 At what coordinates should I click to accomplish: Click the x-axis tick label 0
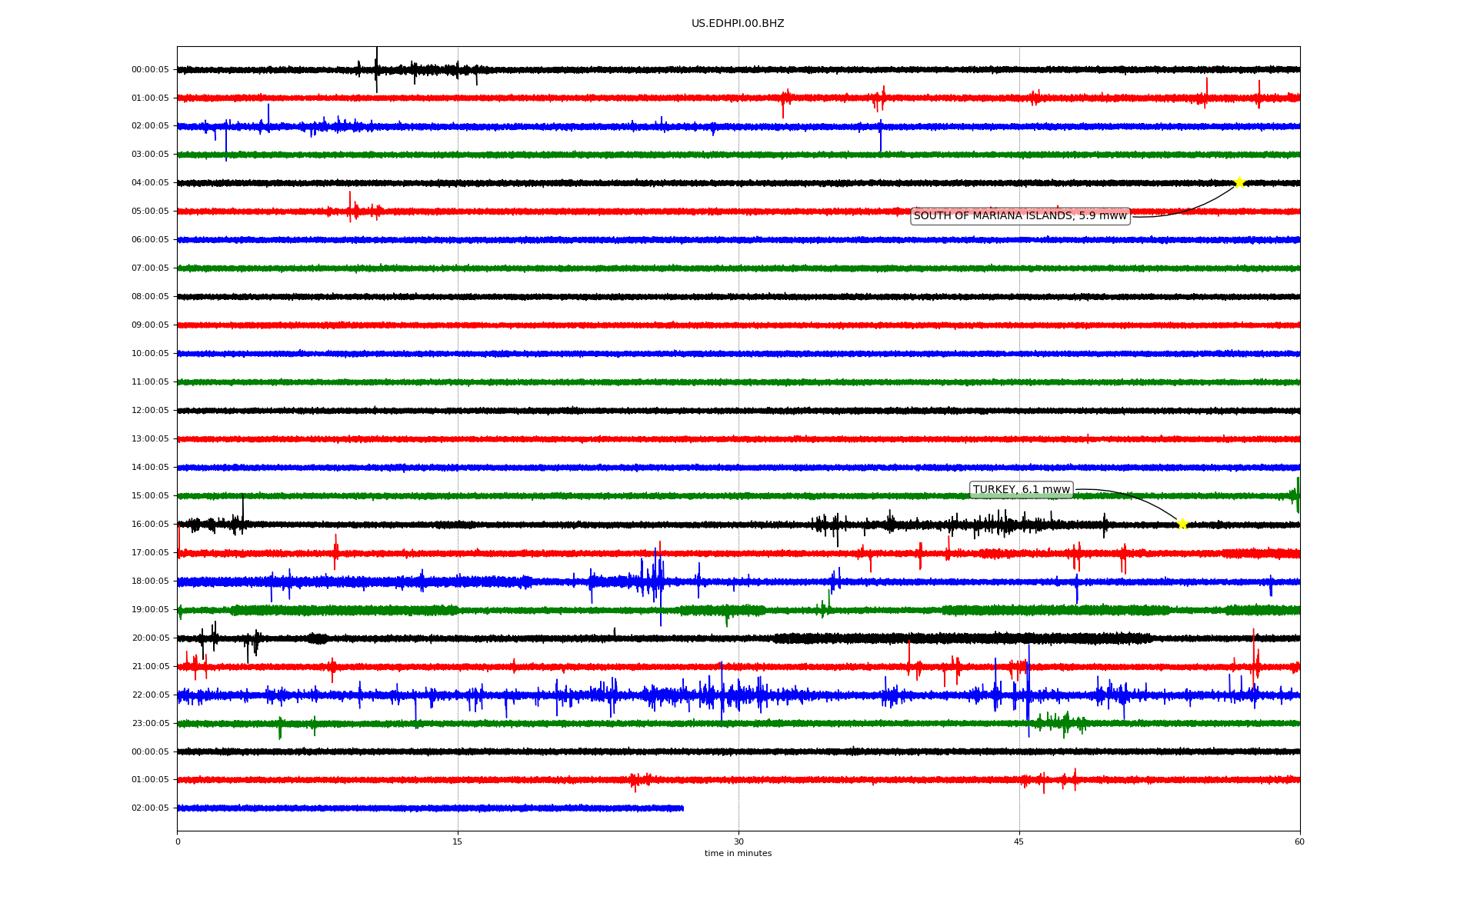[x=178, y=842]
